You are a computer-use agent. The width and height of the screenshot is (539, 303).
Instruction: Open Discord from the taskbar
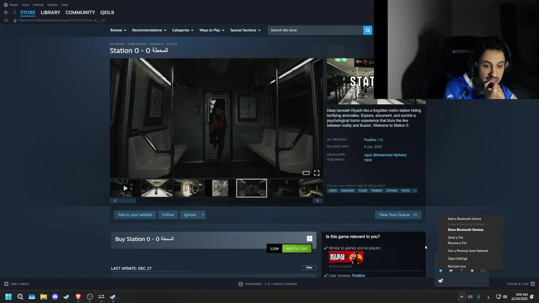pos(55,297)
